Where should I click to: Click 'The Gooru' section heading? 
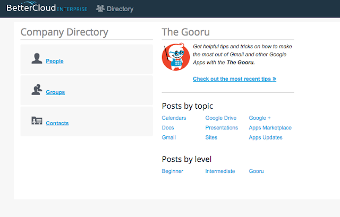[186, 32]
